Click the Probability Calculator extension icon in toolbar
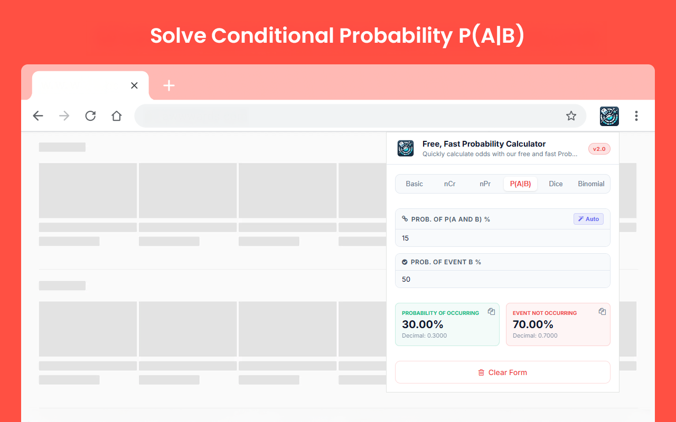The height and width of the screenshot is (422, 676). click(609, 116)
